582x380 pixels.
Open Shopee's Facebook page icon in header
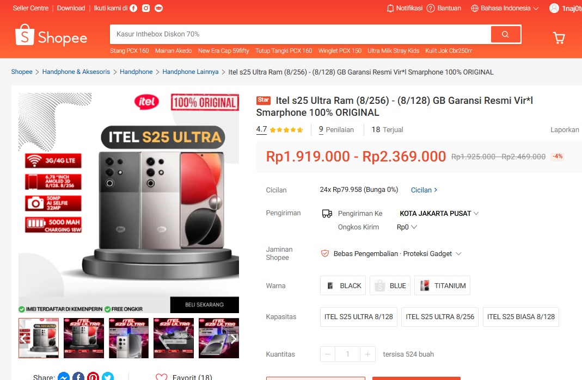[x=133, y=8]
